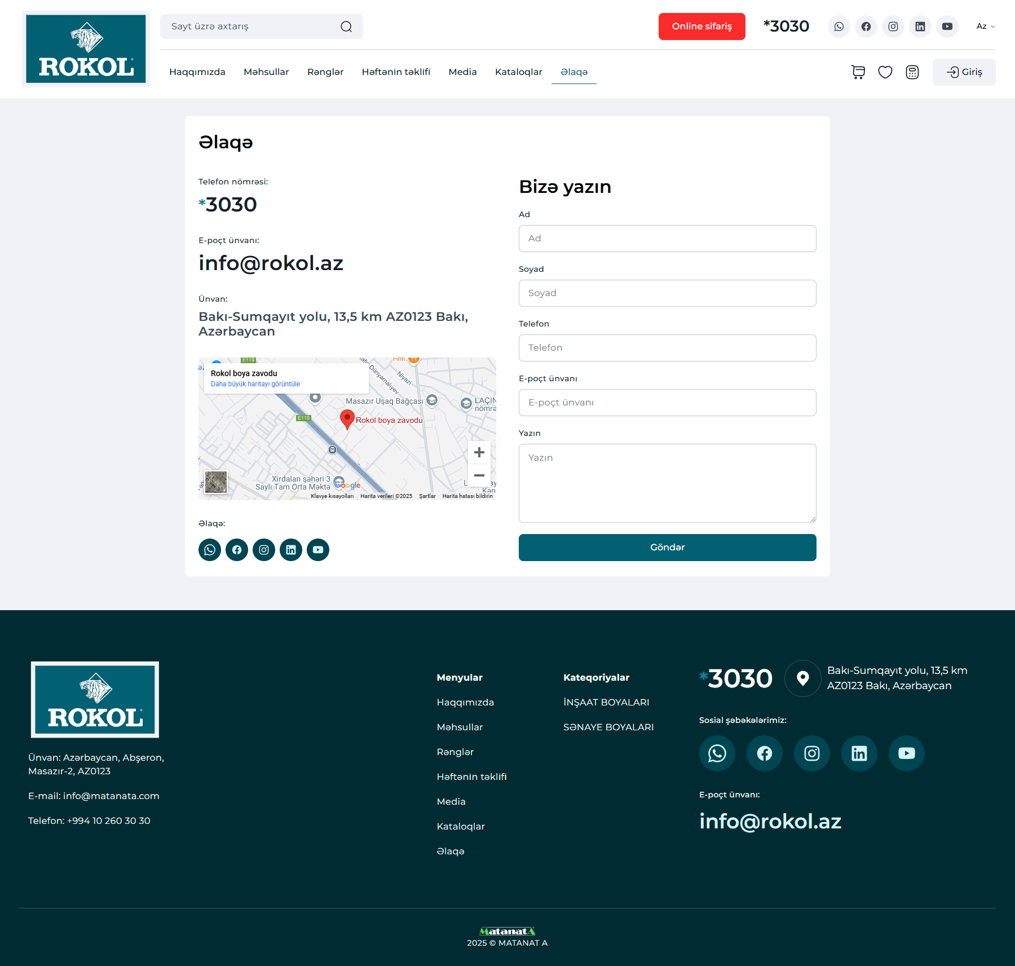Click the Online sifariş button
The width and height of the screenshot is (1015, 966).
(x=701, y=27)
